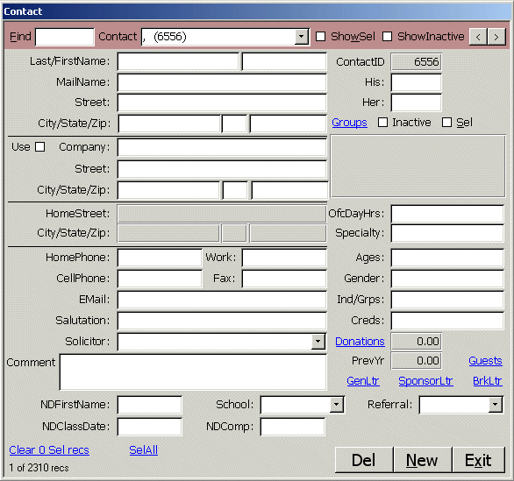Image resolution: width=514 pixels, height=481 pixels.
Task: Click the Creds field
Action: pos(447,321)
